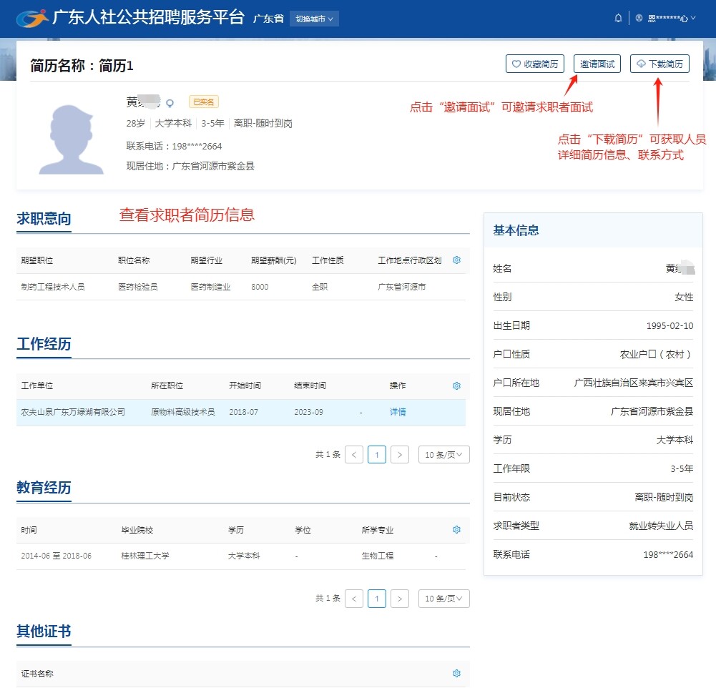Open settings gear in 其他证书 table
This screenshot has height=688, width=716.
coord(457,674)
